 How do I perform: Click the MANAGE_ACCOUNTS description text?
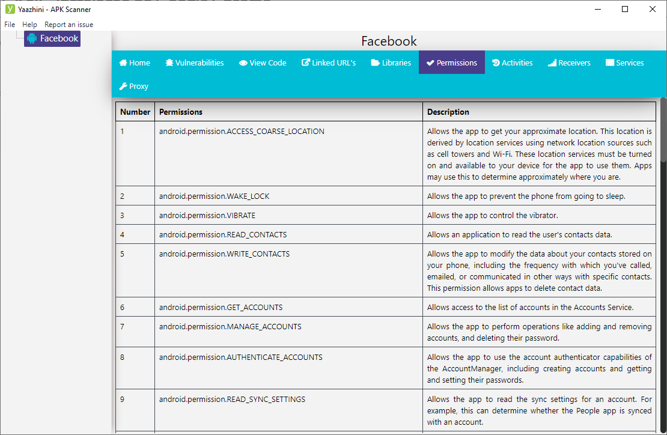[540, 332]
